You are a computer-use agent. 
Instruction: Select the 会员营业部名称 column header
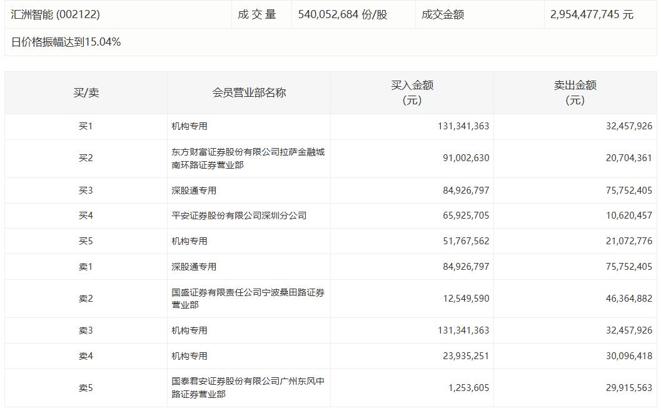click(x=249, y=93)
